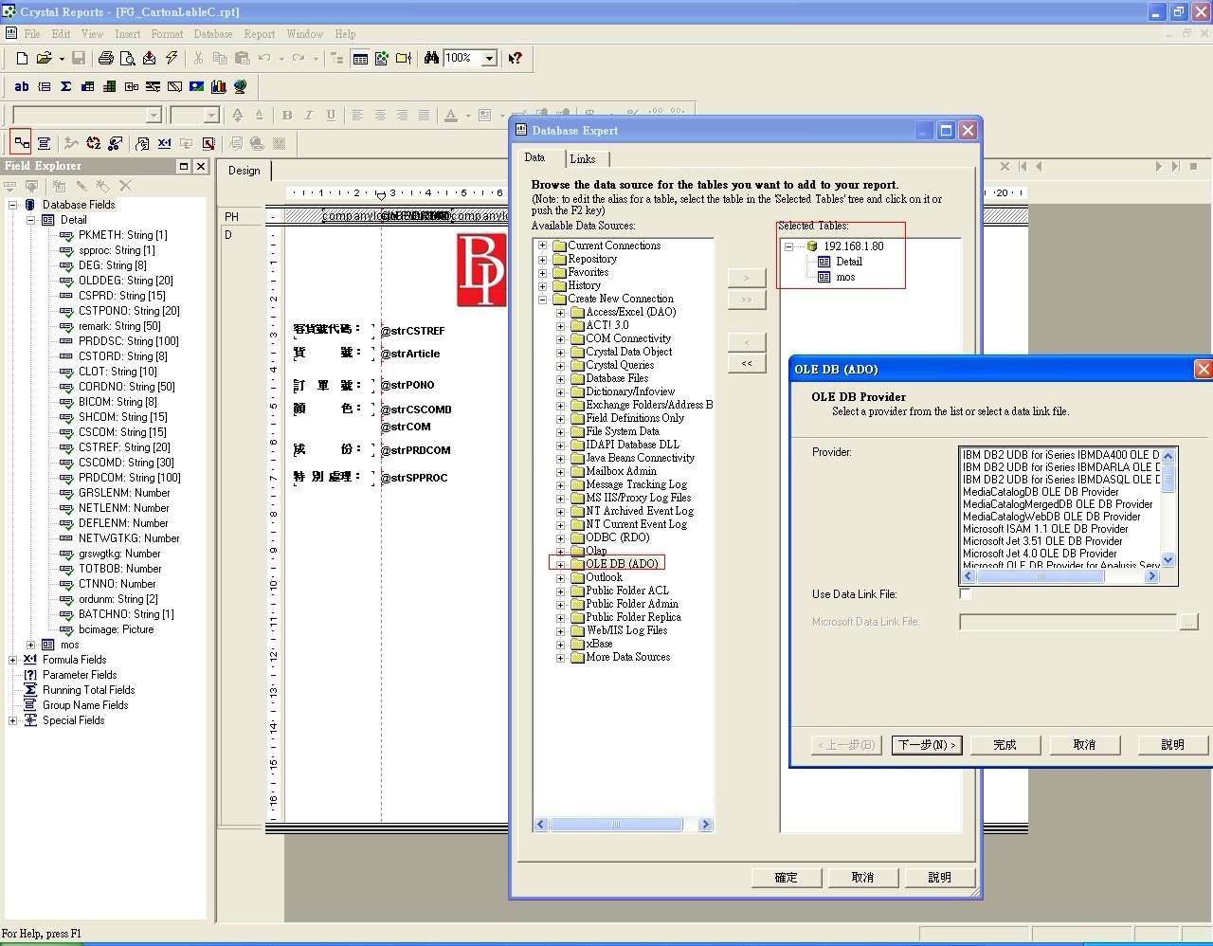Click the 下一步(N) > button
This screenshot has width=1213, height=946.
[x=927, y=745]
